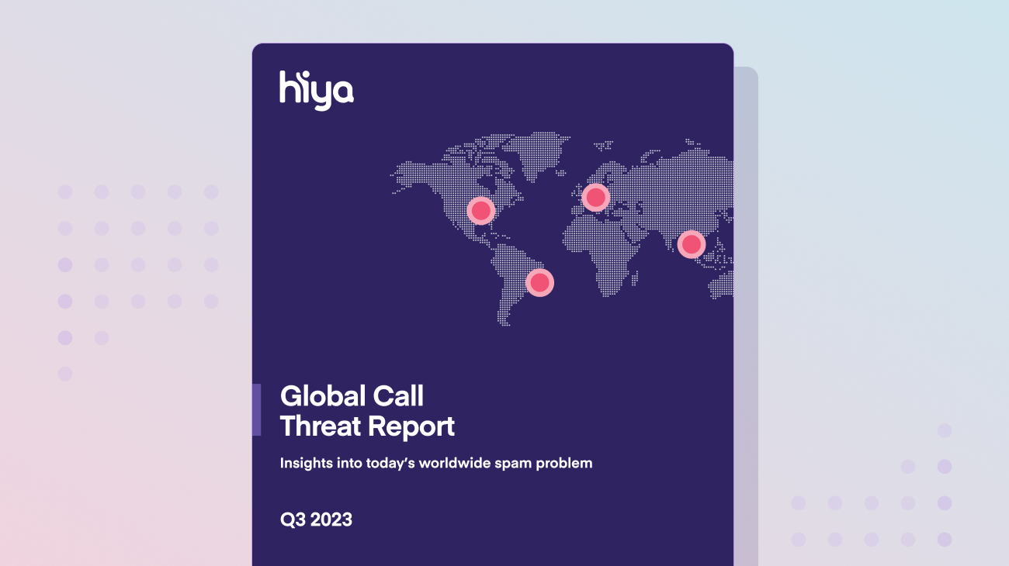Click the hiya logo on the report cover
Viewport: 1009px width, 566px height.
point(317,90)
